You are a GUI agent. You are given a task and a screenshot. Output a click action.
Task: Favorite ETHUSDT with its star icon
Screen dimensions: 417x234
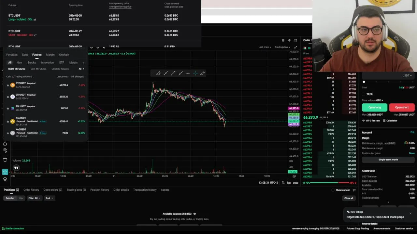[x=8, y=97]
